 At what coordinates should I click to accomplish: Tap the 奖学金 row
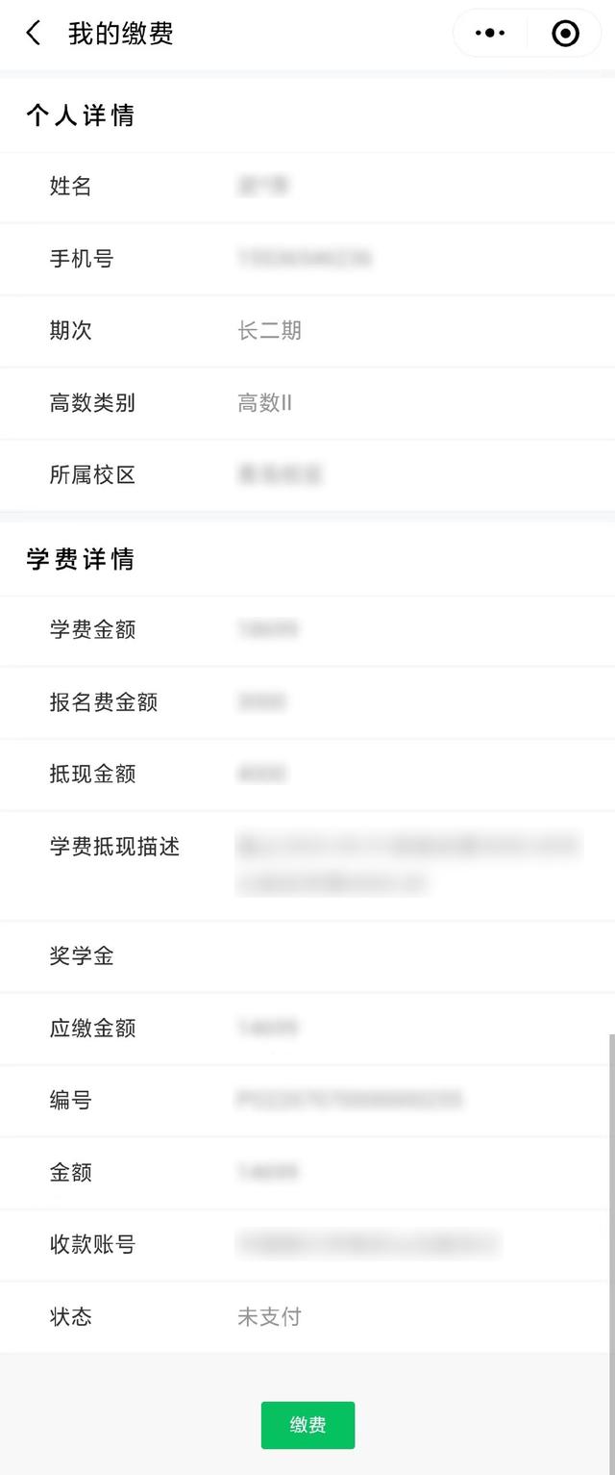point(307,956)
